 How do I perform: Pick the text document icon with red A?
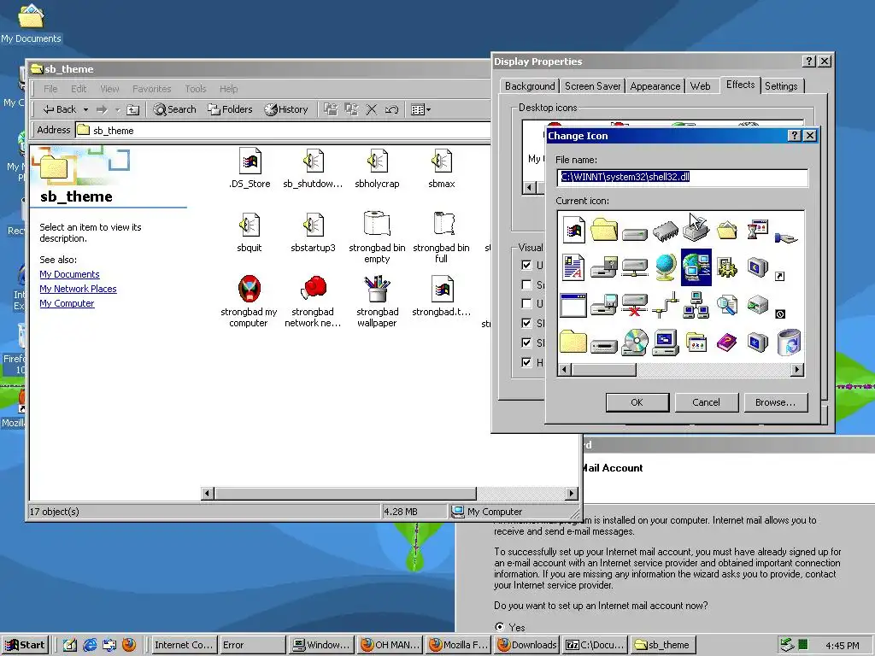tap(573, 266)
